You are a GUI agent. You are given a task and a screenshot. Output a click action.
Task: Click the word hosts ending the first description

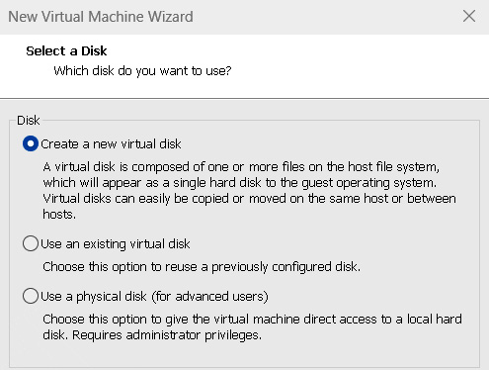tap(59, 215)
